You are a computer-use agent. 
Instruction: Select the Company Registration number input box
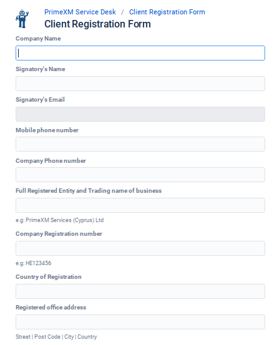140,248
